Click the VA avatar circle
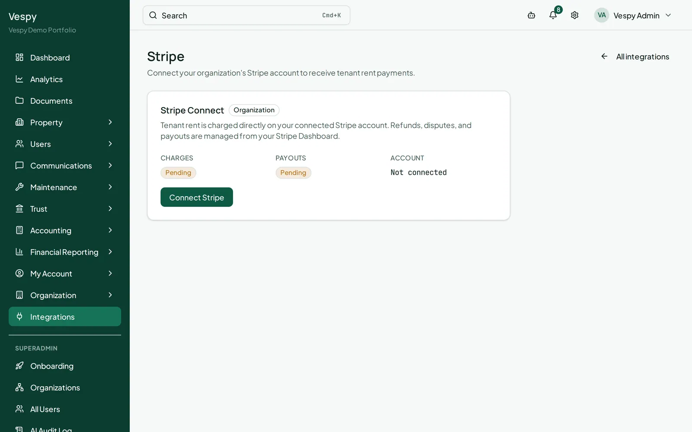This screenshot has height=432, width=692. coord(602,15)
